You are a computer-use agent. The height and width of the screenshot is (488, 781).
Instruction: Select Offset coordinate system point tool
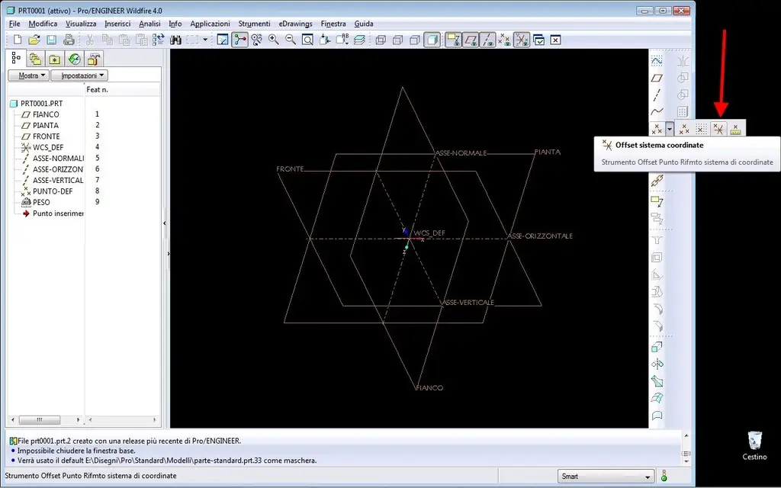coord(718,129)
